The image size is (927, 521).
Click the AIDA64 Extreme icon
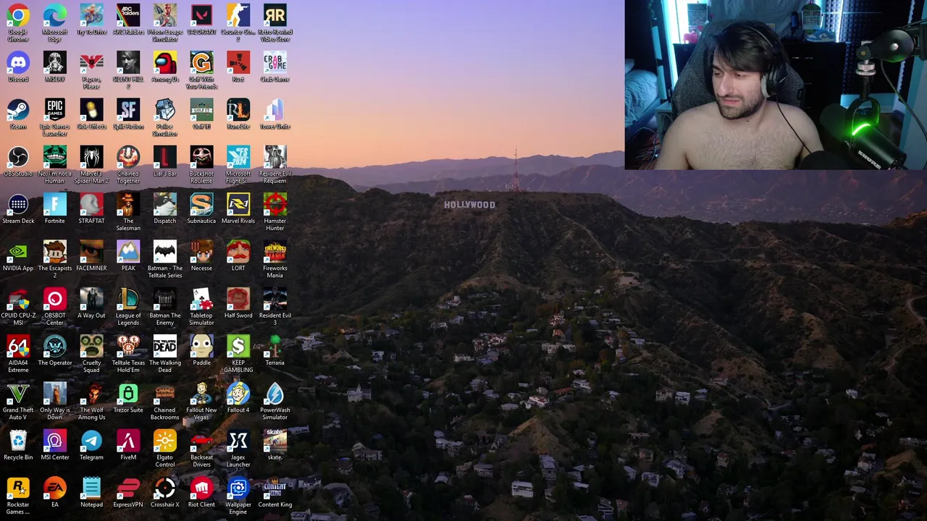[x=18, y=353]
